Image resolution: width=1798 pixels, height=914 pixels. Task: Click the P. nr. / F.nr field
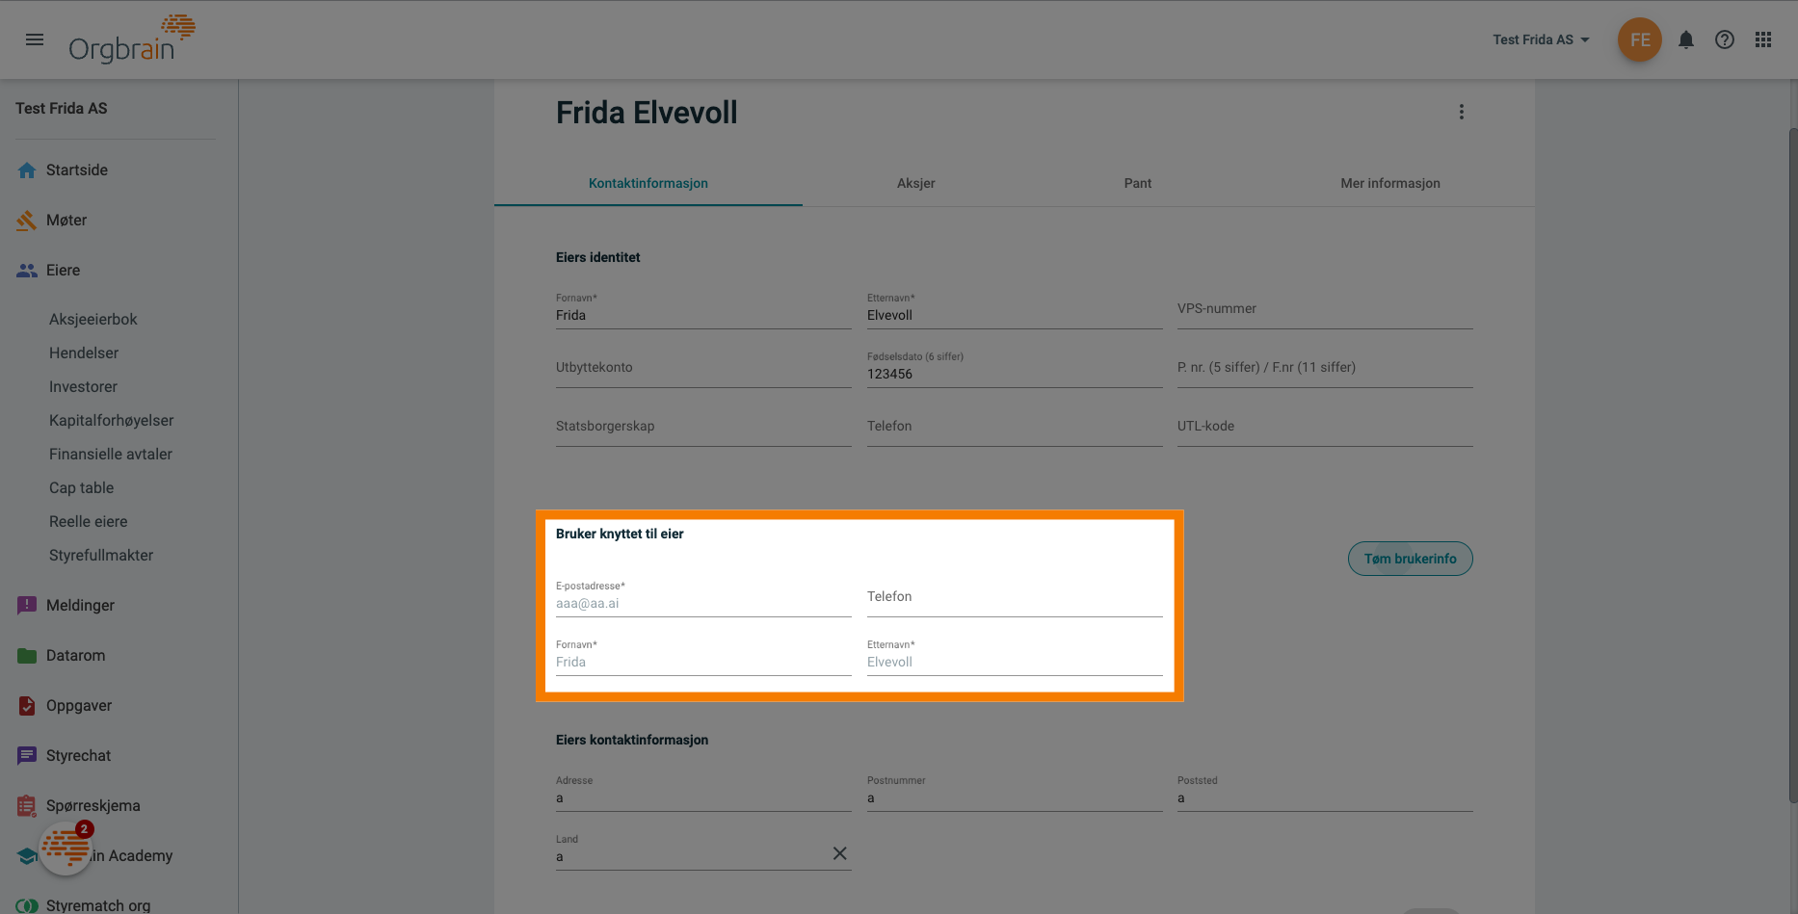click(1325, 369)
